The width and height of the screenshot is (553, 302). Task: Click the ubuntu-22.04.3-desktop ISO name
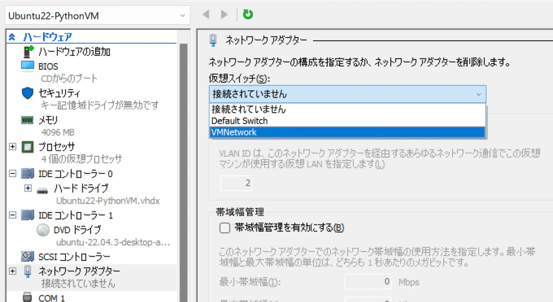[x=113, y=242]
